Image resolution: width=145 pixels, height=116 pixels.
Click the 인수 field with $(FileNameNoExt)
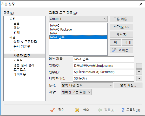pyautogui.click(x=104, y=72)
